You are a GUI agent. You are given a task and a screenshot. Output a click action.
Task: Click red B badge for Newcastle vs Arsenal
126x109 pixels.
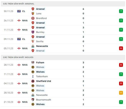pos(121,48)
